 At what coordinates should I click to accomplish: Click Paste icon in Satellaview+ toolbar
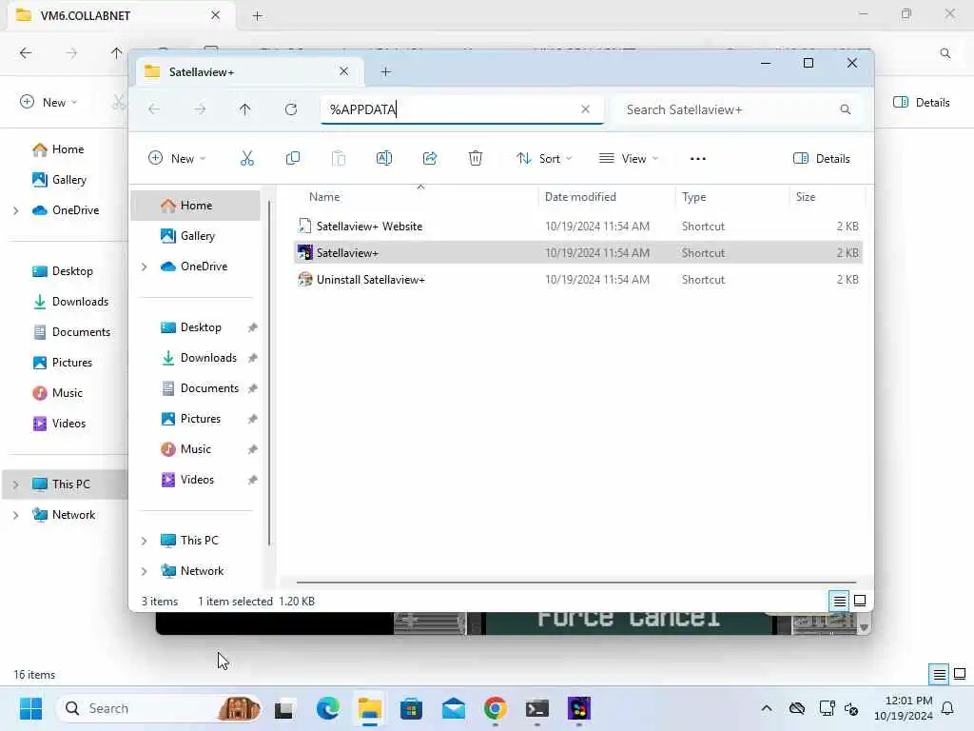tap(339, 159)
